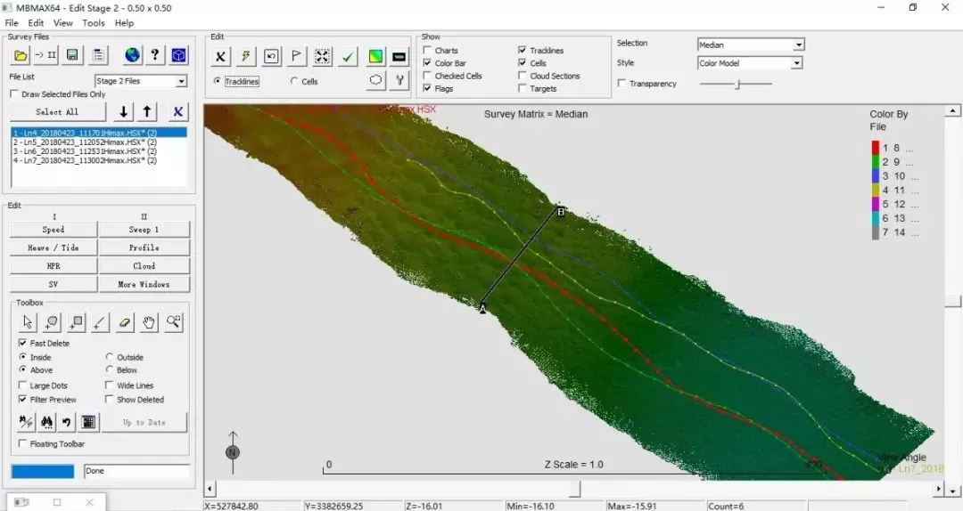Move selected file down with the arrow
Viewport: 963px width, 511px height.
(123, 111)
